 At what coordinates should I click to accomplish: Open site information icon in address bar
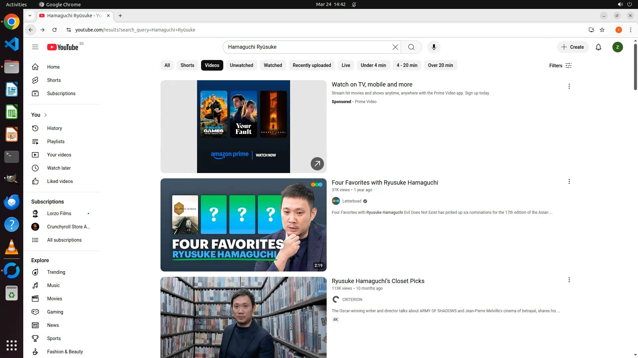pyautogui.click(x=68, y=30)
